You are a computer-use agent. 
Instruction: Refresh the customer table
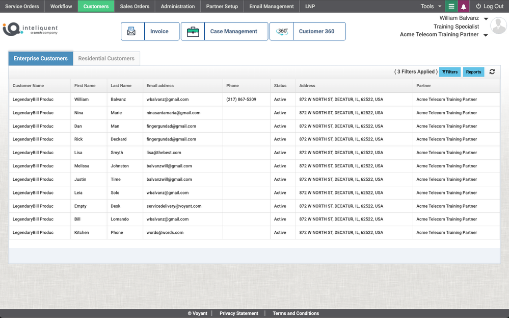pyautogui.click(x=492, y=71)
